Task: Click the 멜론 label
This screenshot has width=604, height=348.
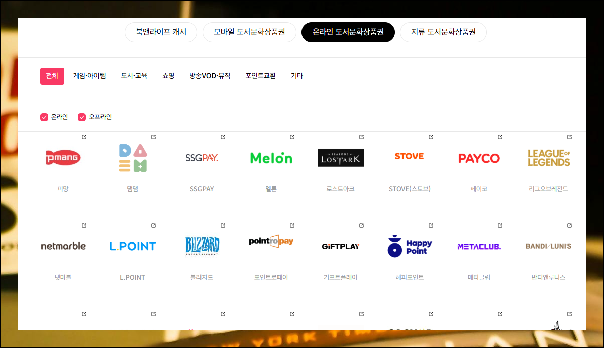Action: point(271,189)
